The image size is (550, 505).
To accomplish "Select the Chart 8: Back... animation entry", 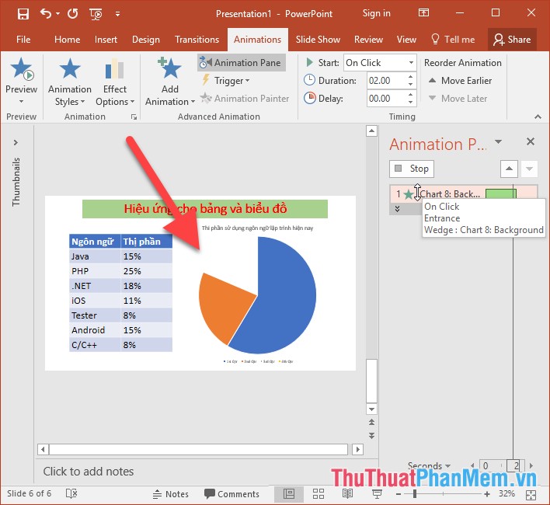I will (x=463, y=193).
